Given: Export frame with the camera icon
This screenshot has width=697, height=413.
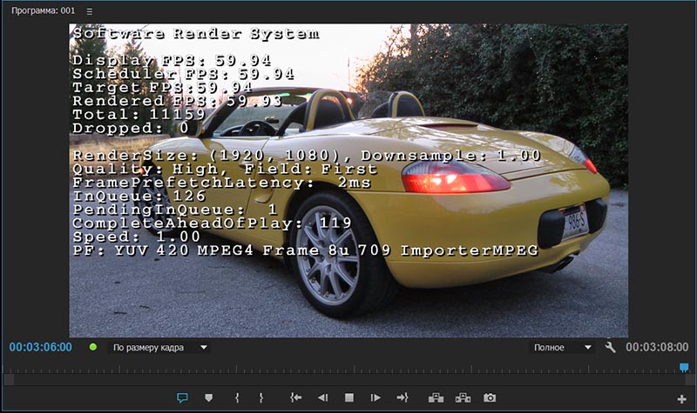Looking at the screenshot, I should click(490, 398).
